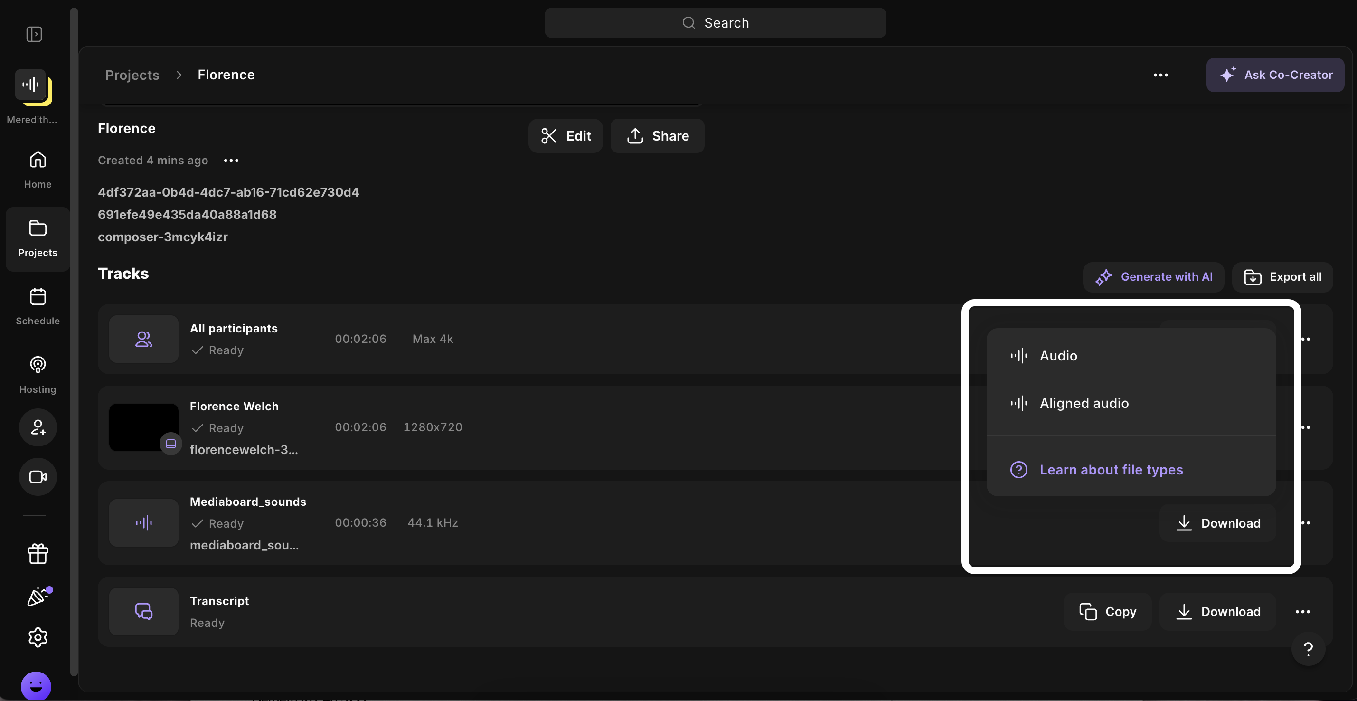Viewport: 1357px width, 701px height.
Task: Click the Share button
Action: pyautogui.click(x=657, y=136)
